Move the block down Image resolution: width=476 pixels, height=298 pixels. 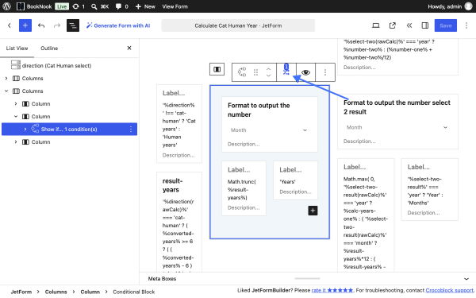[268, 75]
